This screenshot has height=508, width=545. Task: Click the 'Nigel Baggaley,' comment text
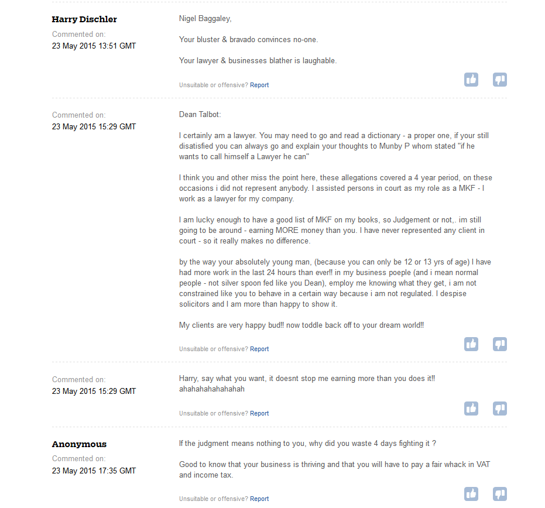205,19
